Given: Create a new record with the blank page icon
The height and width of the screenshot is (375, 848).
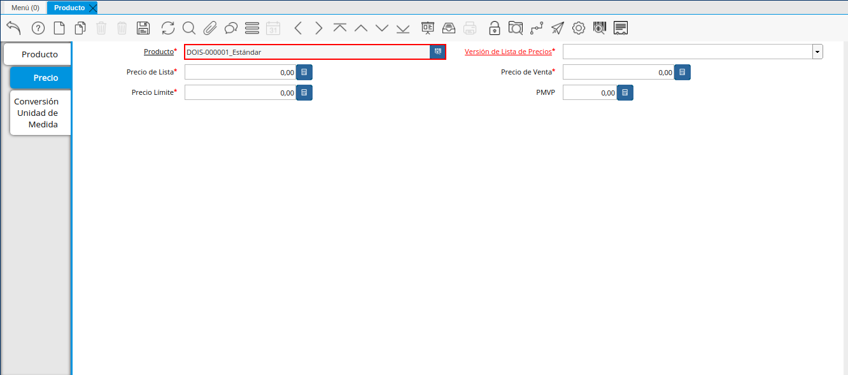Looking at the screenshot, I should [x=59, y=28].
